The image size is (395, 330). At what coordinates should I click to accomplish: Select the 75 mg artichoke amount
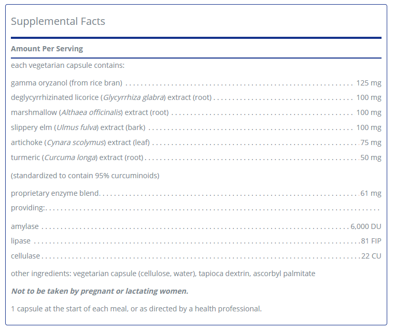pyautogui.click(x=371, y=142)
